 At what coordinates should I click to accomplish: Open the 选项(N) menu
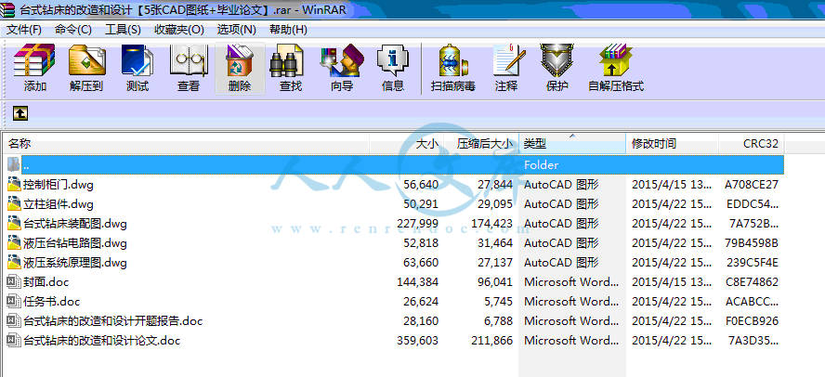237,30
